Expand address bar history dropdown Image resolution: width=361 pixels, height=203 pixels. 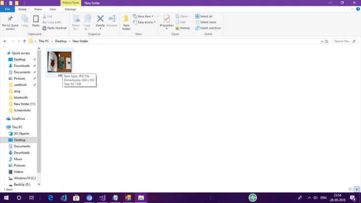pos(322,41)
